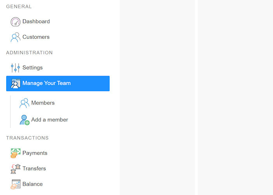Click the Manage Your Team icon

tap(16, 83)
